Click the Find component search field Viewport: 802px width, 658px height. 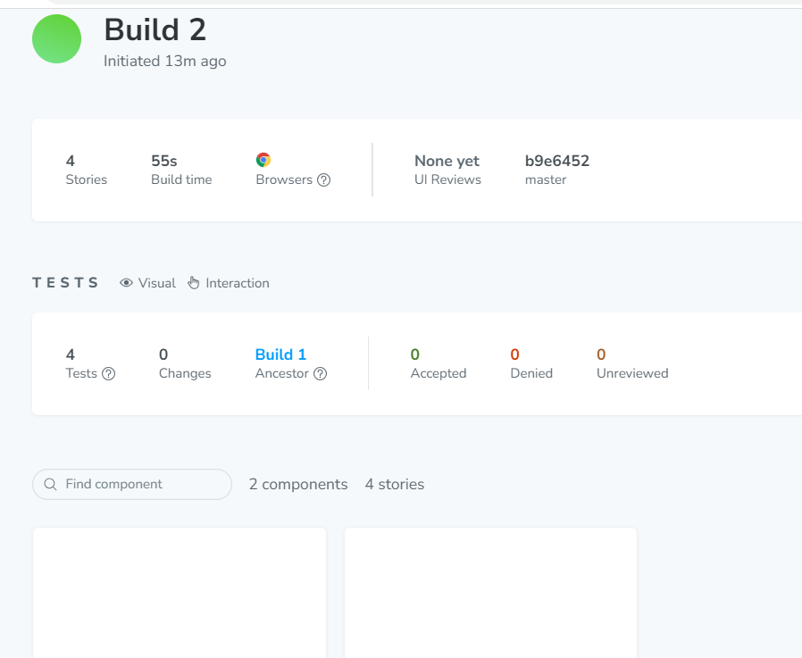[x=132, y=484]
